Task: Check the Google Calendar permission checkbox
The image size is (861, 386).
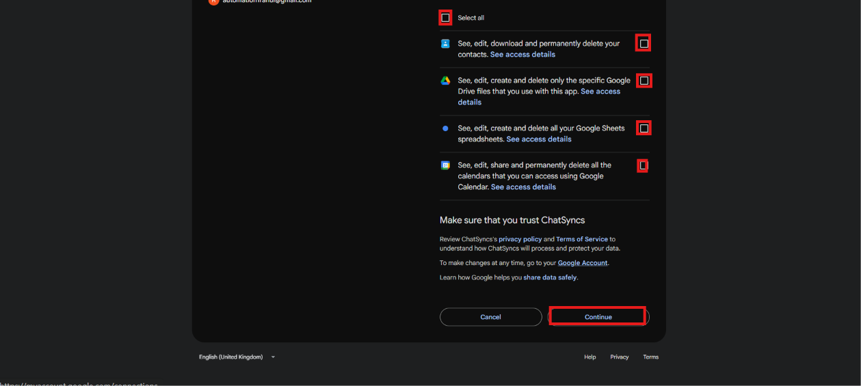Action: click(643, 165)
